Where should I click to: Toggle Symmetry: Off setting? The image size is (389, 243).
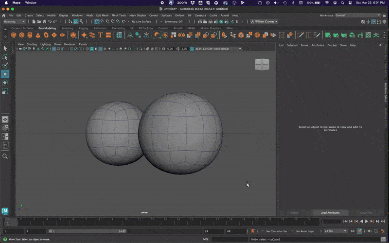pos(174,21)
